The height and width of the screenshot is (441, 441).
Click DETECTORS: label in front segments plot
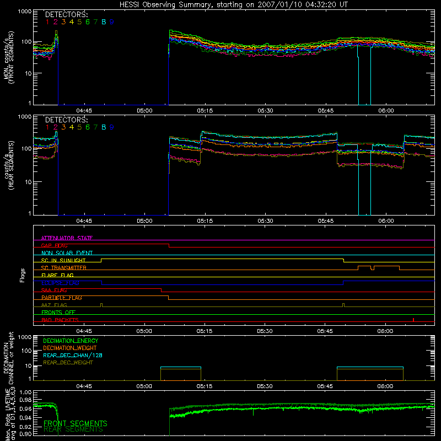pyautogui.click(x=66, y=14)
